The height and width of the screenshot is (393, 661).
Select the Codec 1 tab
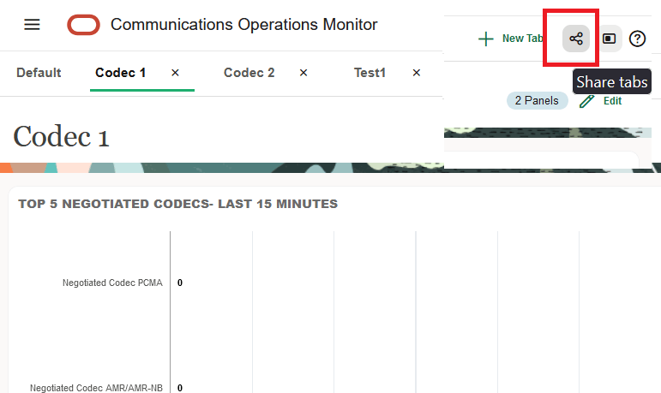121,73
